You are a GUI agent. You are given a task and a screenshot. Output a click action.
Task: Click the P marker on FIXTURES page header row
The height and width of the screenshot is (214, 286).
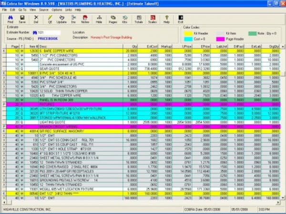(x=4, y=105)
